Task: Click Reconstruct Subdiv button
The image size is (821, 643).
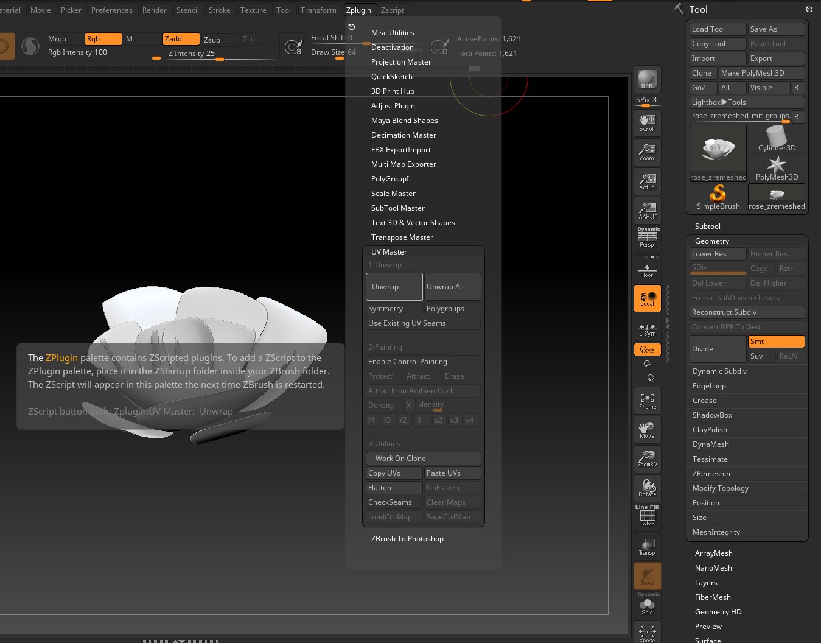Action: 747,312
